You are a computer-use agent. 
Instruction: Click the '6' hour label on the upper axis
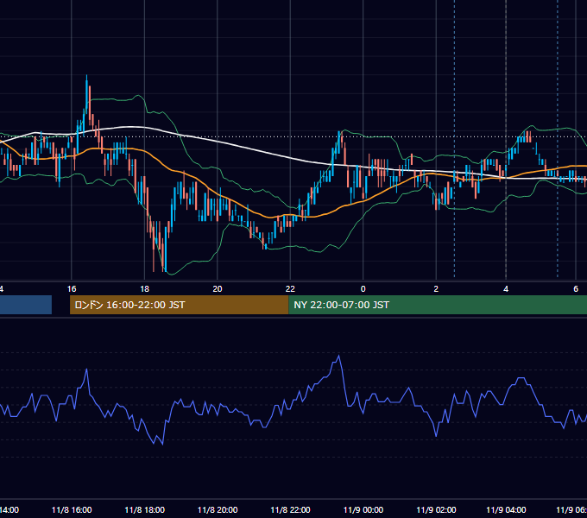(576, 289)
